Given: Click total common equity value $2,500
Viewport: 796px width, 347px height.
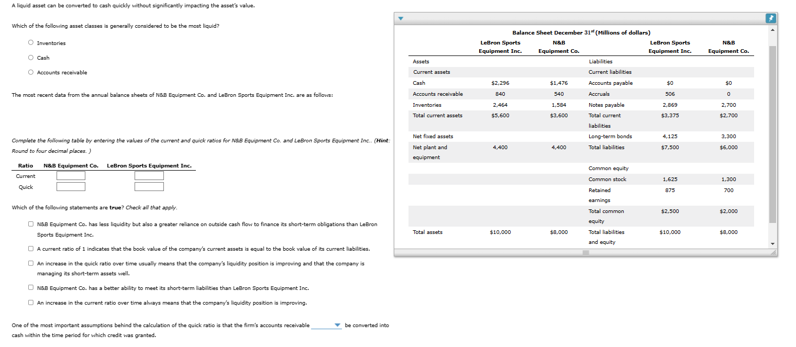Looking at the screenshot, I should click(670, 211).
